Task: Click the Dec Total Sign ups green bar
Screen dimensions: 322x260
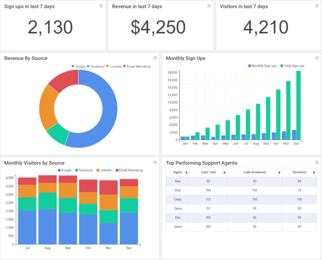Action: [298, 105]
